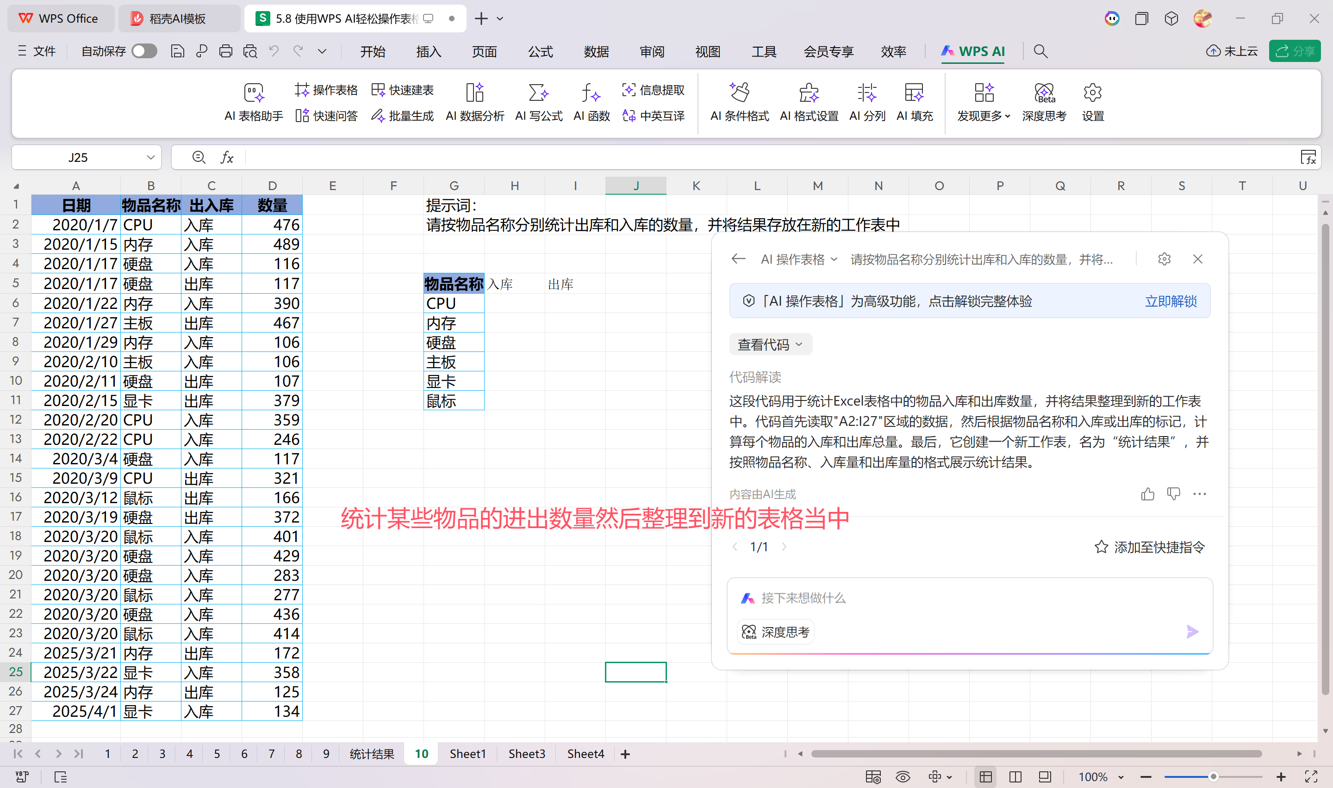Viewport: 1333px width, 788px height.
Task: Send the AI prompt arrow
Action: pos(1192,631)
